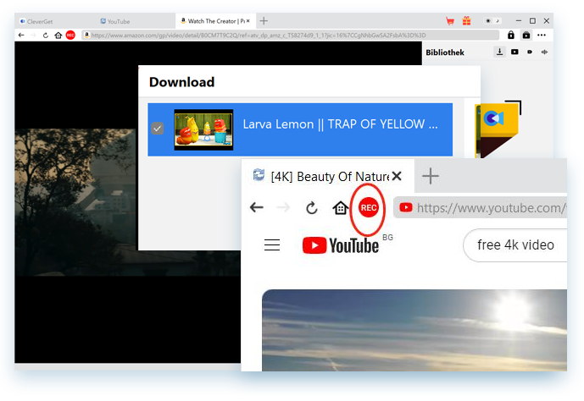Screen dimensions: 584x401
Task: Close the Watch The Creator tab
Action: (248, 21)
